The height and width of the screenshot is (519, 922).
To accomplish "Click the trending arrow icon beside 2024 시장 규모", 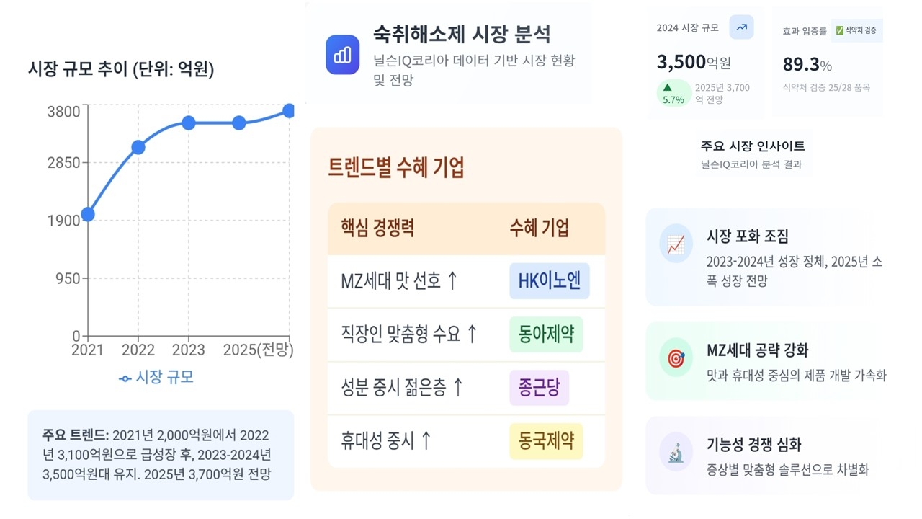I will coord(741,27).
